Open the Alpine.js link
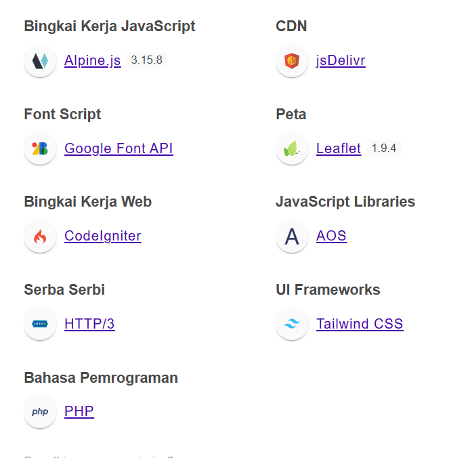Viewport: 470px width, 458px height. click(x=92, y=61)
